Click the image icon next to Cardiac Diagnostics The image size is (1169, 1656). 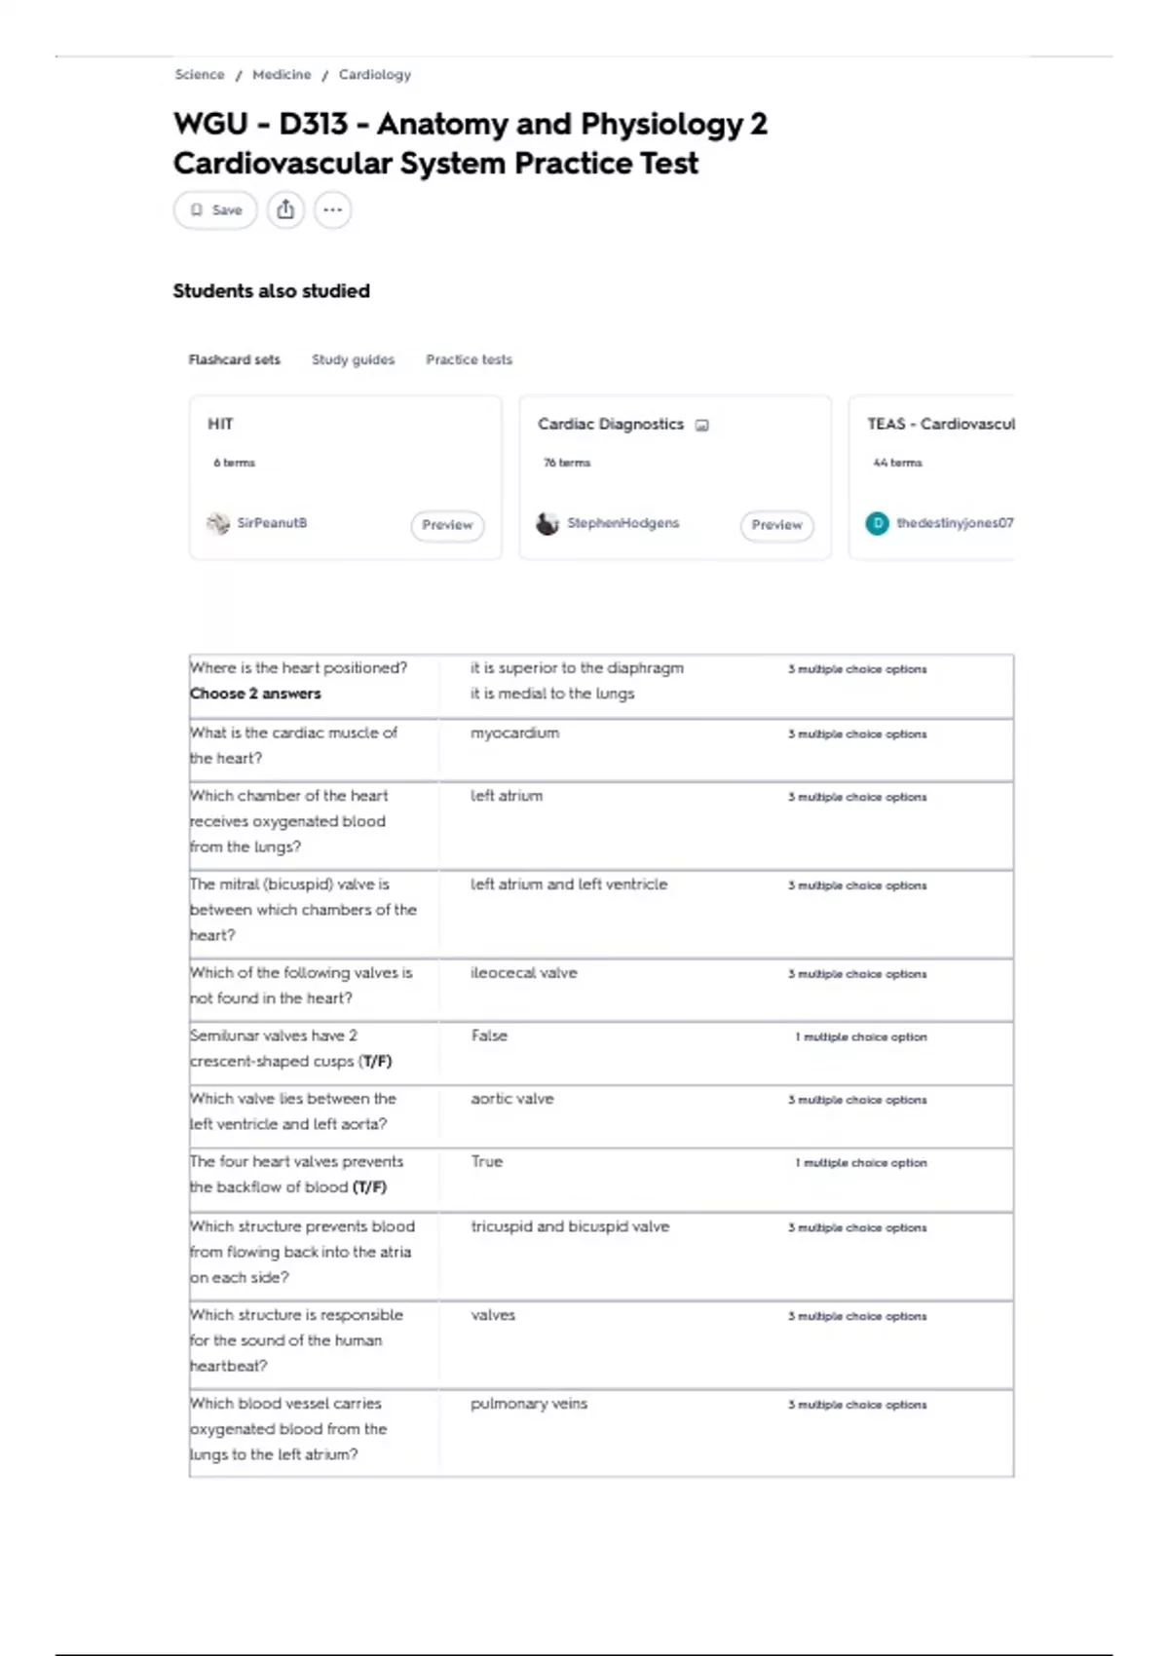(x=701, y=425)
